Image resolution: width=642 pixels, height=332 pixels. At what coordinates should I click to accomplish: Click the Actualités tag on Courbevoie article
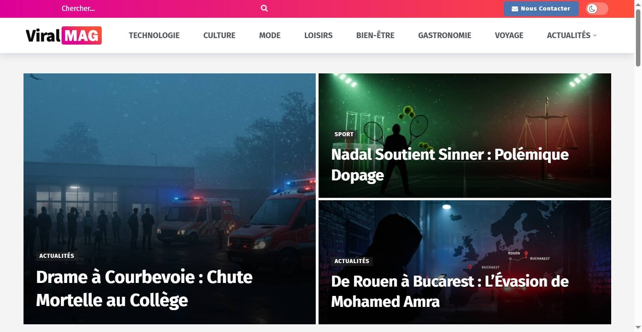click(x=57, y=256)
